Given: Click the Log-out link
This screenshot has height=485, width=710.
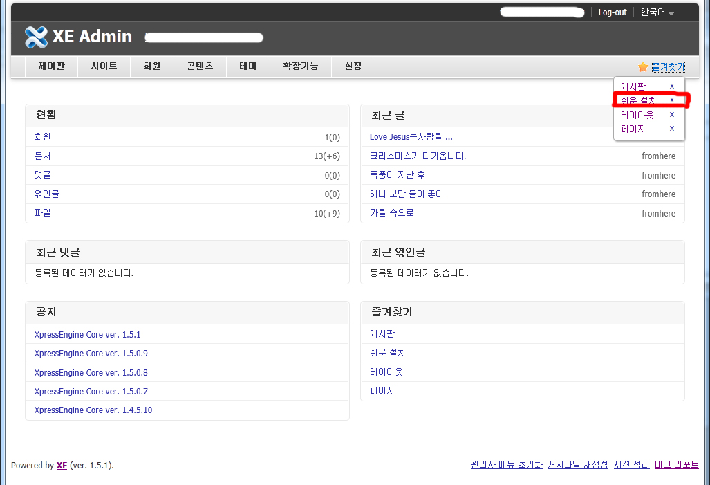Looking at the screenshot, I should (x=612, y=12).
